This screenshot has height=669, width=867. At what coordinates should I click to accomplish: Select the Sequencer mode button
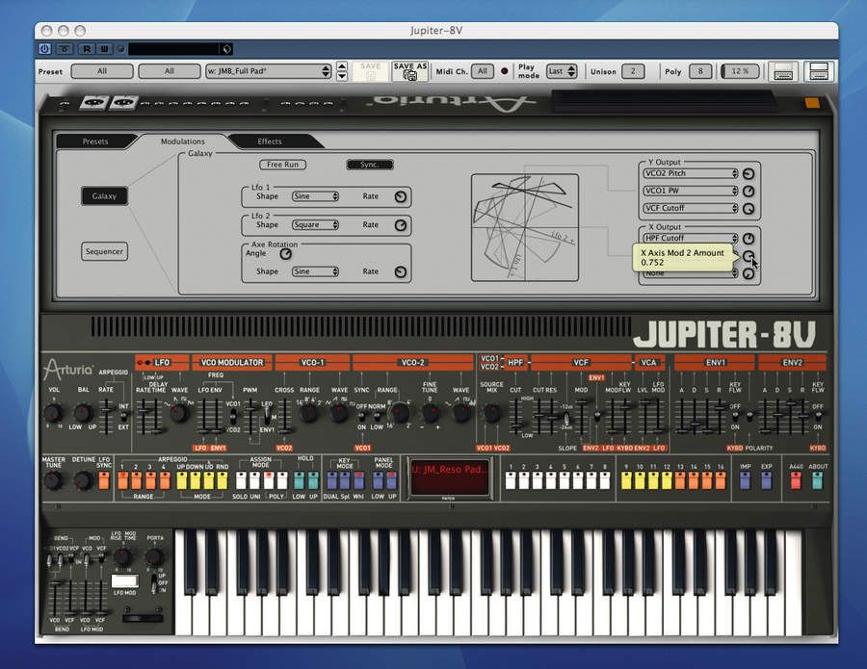point(103,251)
